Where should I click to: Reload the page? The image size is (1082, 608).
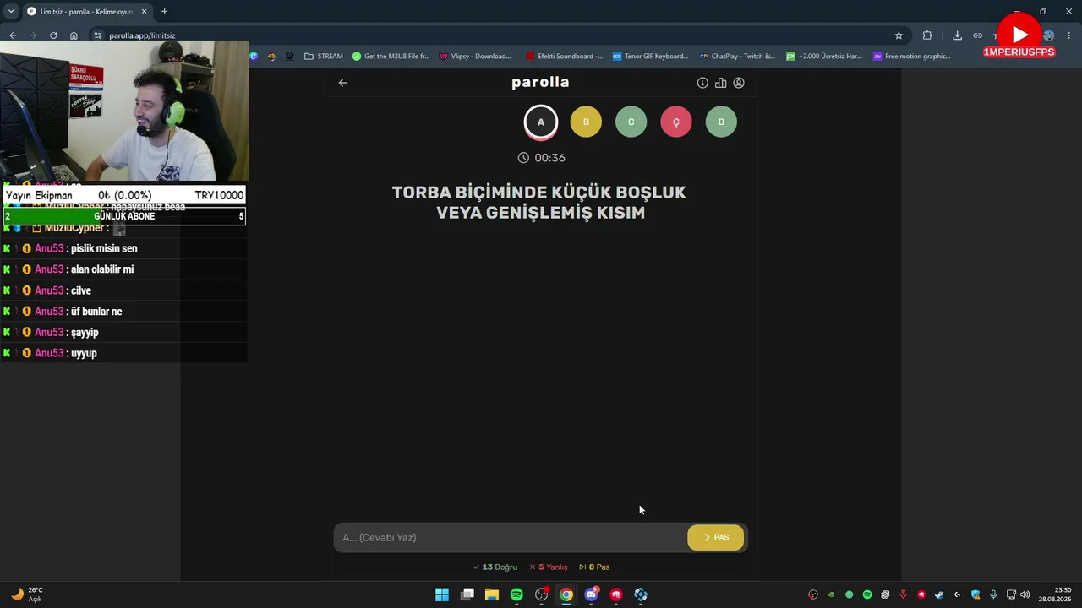point(53,35)
